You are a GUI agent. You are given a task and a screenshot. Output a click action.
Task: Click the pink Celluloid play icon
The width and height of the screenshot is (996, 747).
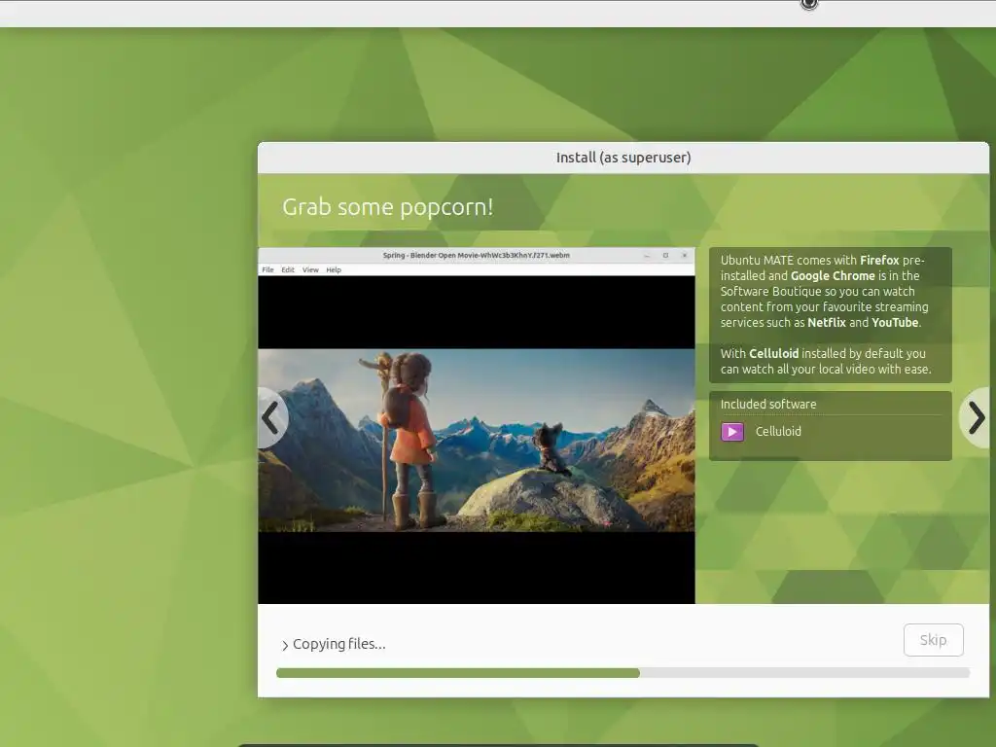[x=731, y=432]
